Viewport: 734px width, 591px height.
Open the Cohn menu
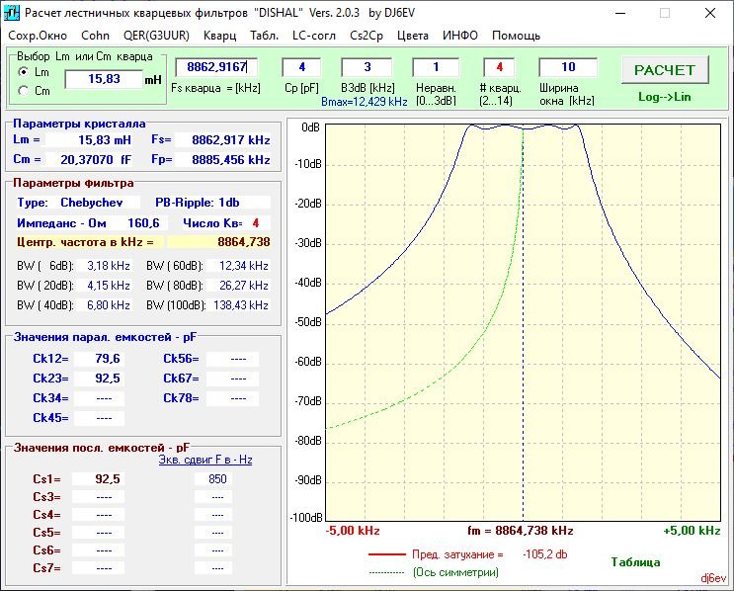click(x=95, y=36)
